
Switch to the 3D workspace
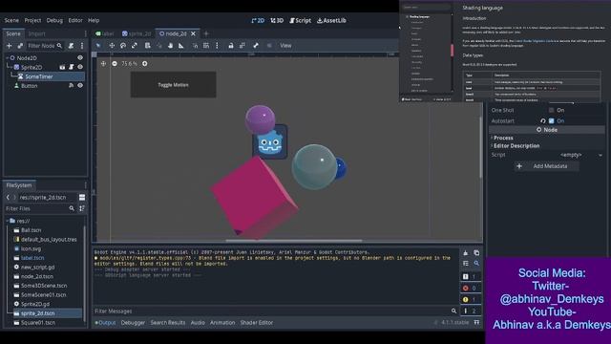click(x=277, y=20)
